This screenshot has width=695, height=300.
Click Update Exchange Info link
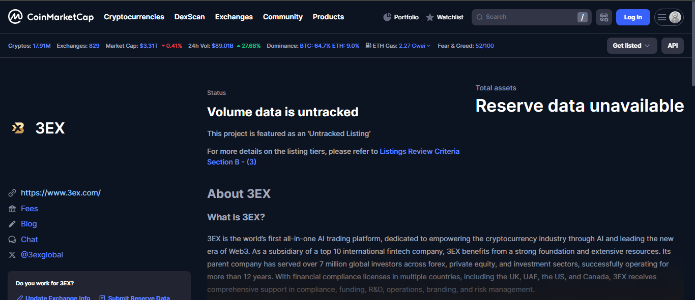[x=53, y=297]
